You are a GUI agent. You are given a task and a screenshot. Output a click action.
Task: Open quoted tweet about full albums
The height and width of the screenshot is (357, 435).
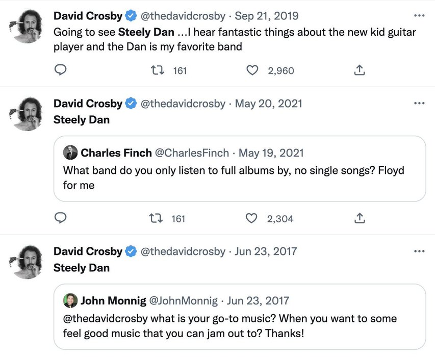pyautogui.click(x=240, y=176)
